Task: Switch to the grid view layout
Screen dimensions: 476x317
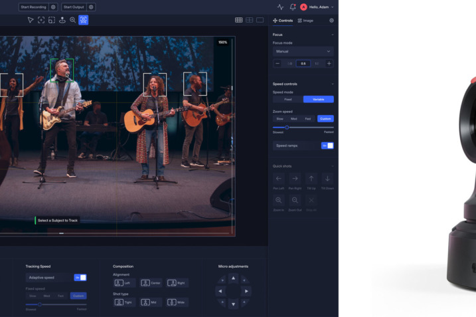Action: click(239, 20)
